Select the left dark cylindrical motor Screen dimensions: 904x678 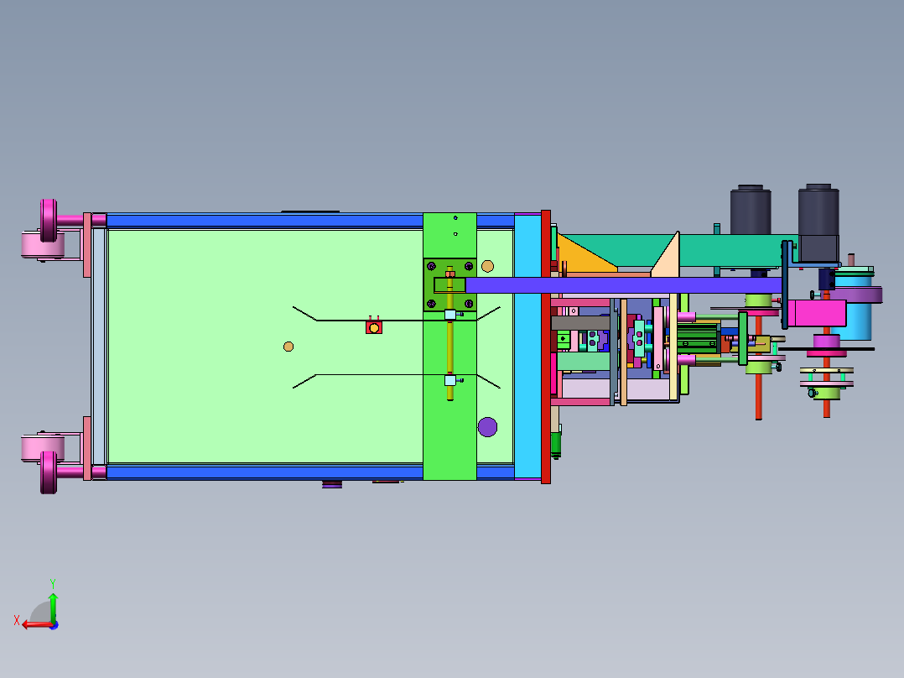(751, 210)
